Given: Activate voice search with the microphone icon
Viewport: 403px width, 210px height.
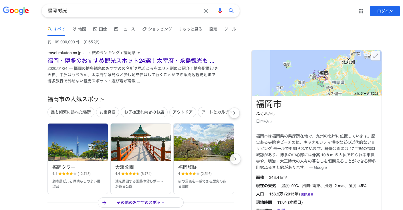Looking at the screenshot, I should tap(220, 11).
